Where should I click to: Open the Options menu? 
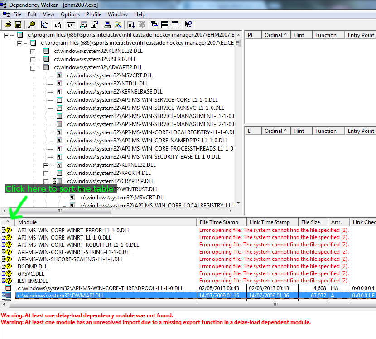point(70,14)
